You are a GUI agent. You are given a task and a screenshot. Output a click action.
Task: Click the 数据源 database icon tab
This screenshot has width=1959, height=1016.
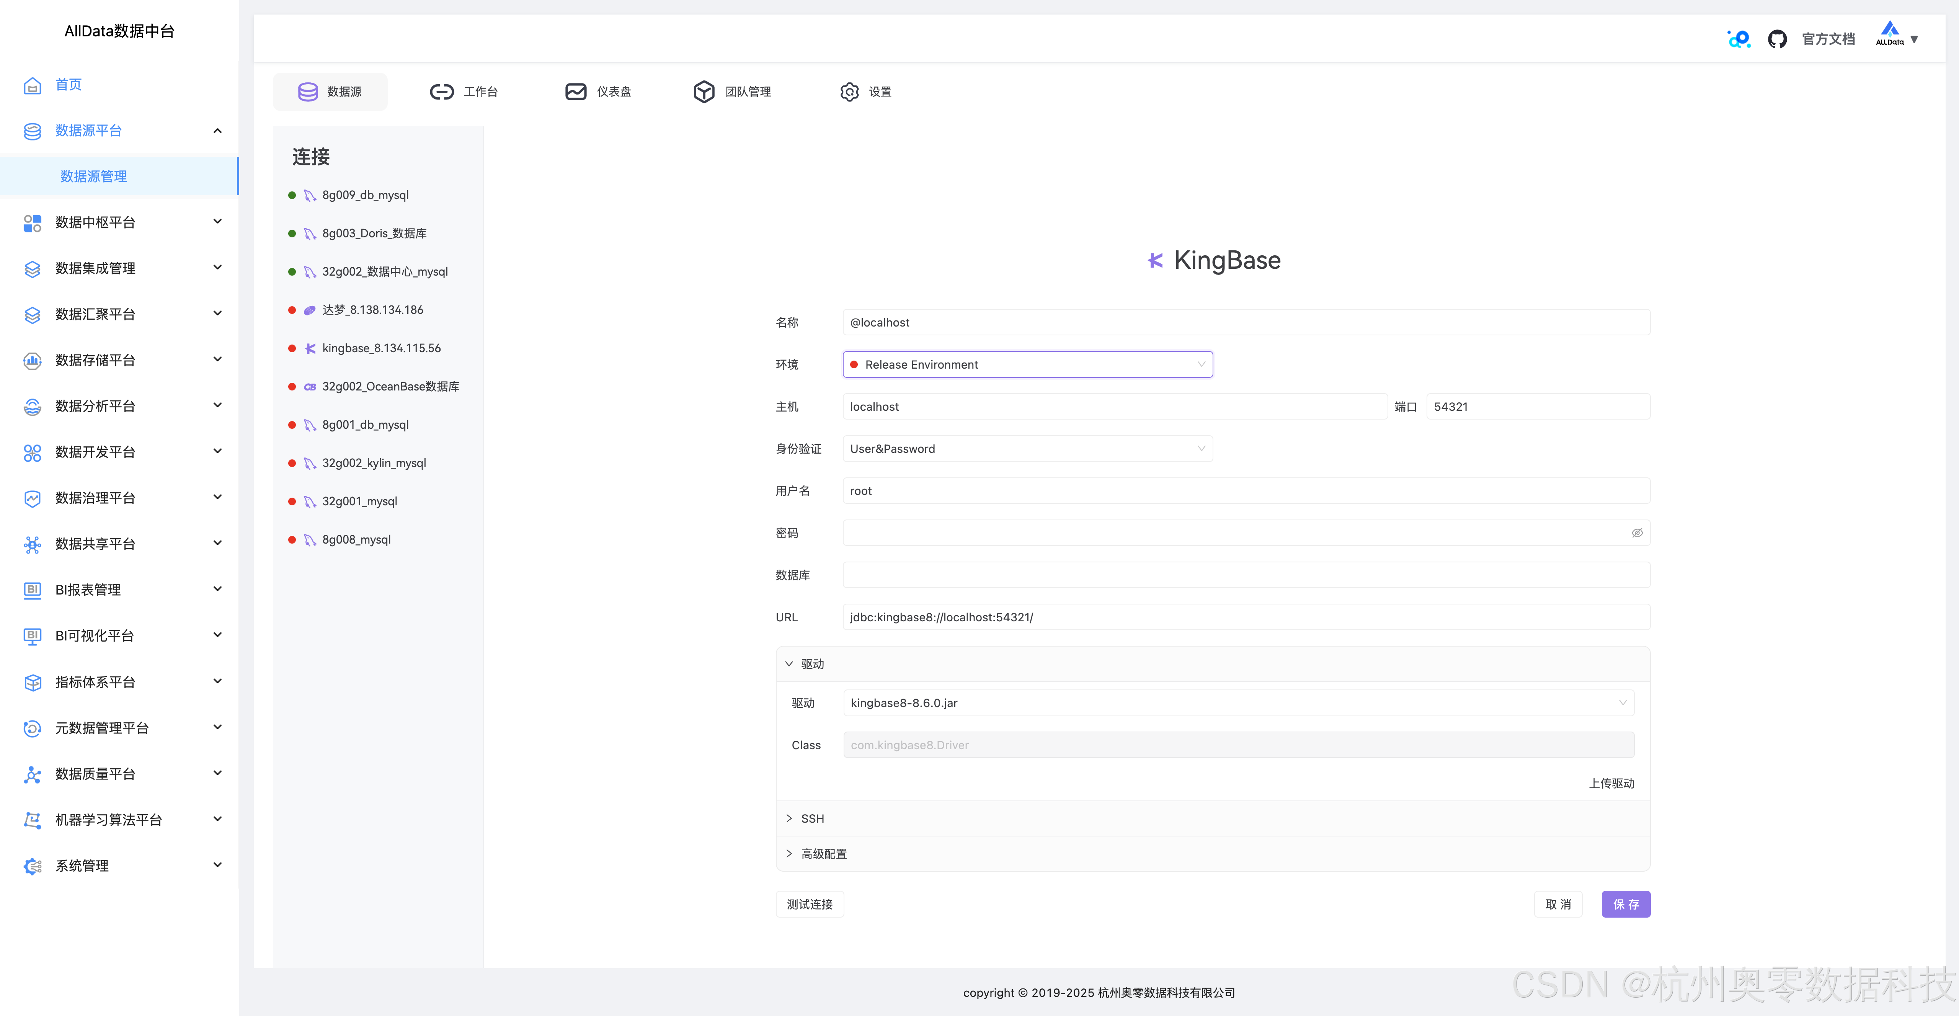pyautogui.click(x=308, y=92)
